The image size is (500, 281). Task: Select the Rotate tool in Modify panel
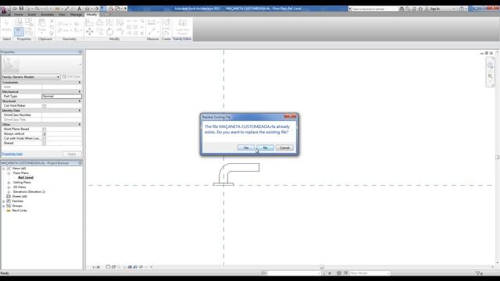click(109, 31)
